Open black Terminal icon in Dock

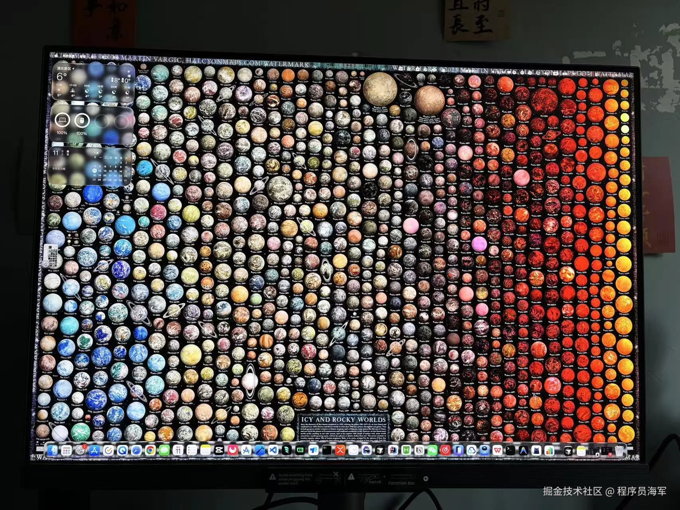(x=511, y=450)
